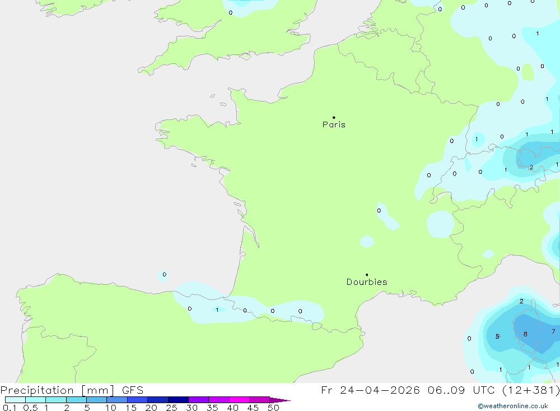
Task: Select the 5–10 mm legend color swatch
Action: 96,400
